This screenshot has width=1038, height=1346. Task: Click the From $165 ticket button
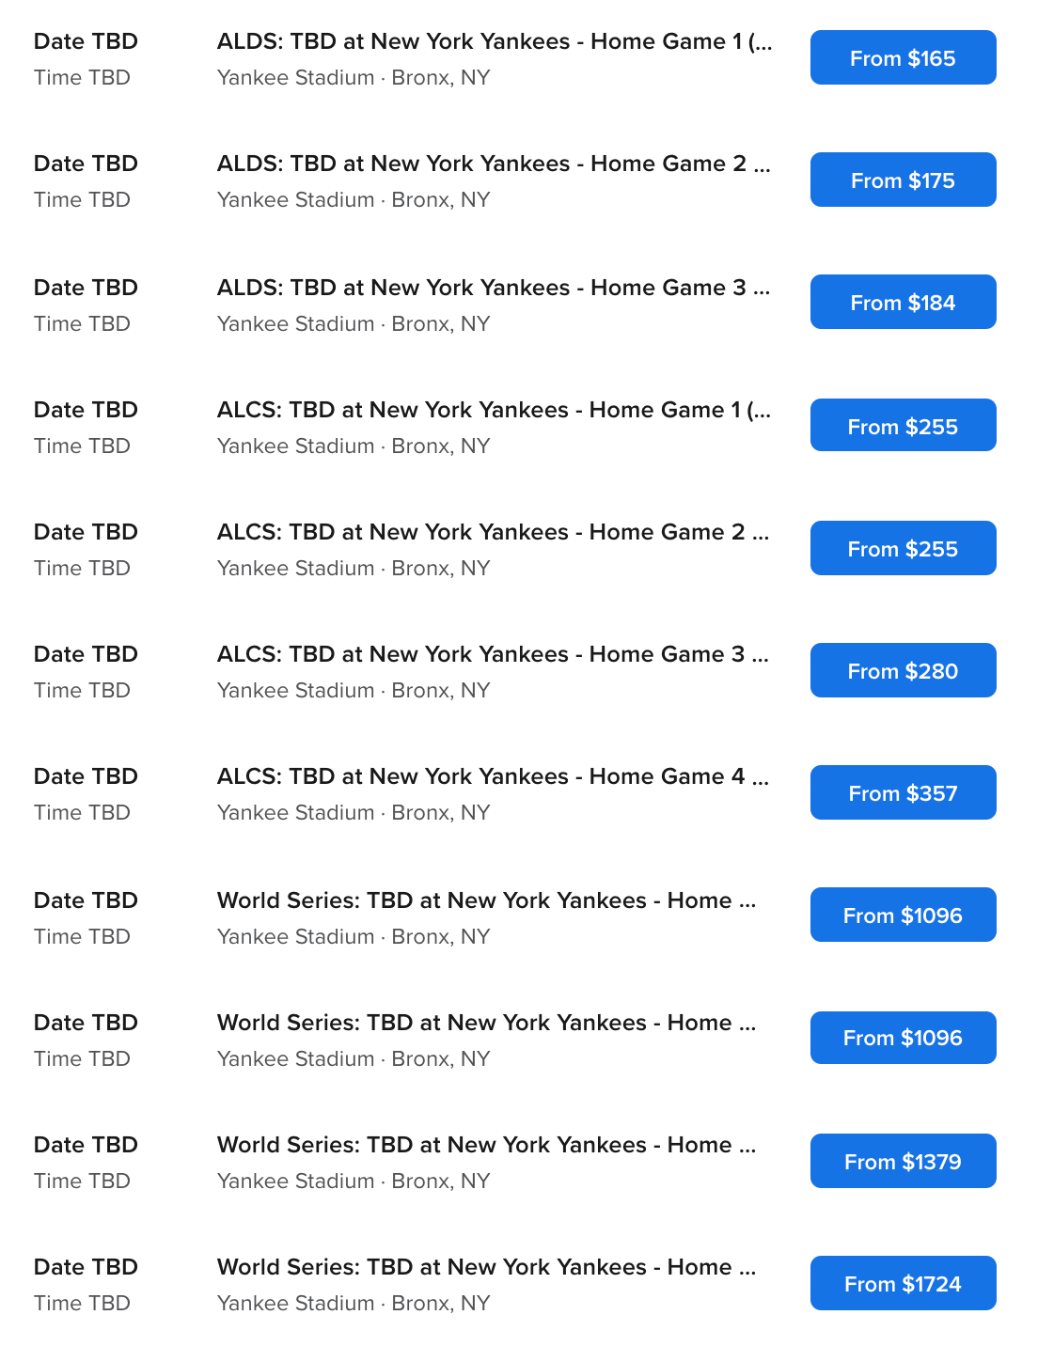(x=903, y=58)
